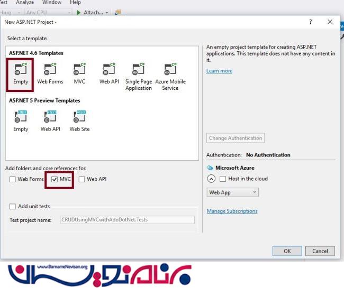Open the Manage Subscriptions link
This screenshot has width=344, height=288.
(x=232, y=211)
